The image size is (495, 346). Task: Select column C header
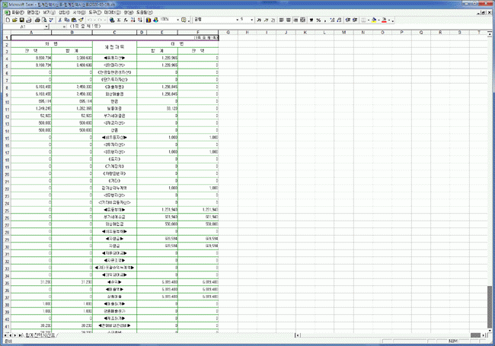(x=113, y=33)
